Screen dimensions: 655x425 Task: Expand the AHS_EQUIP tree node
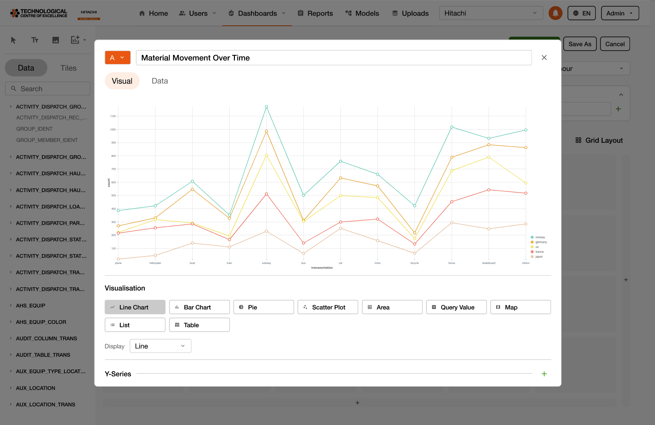[11, 305]
